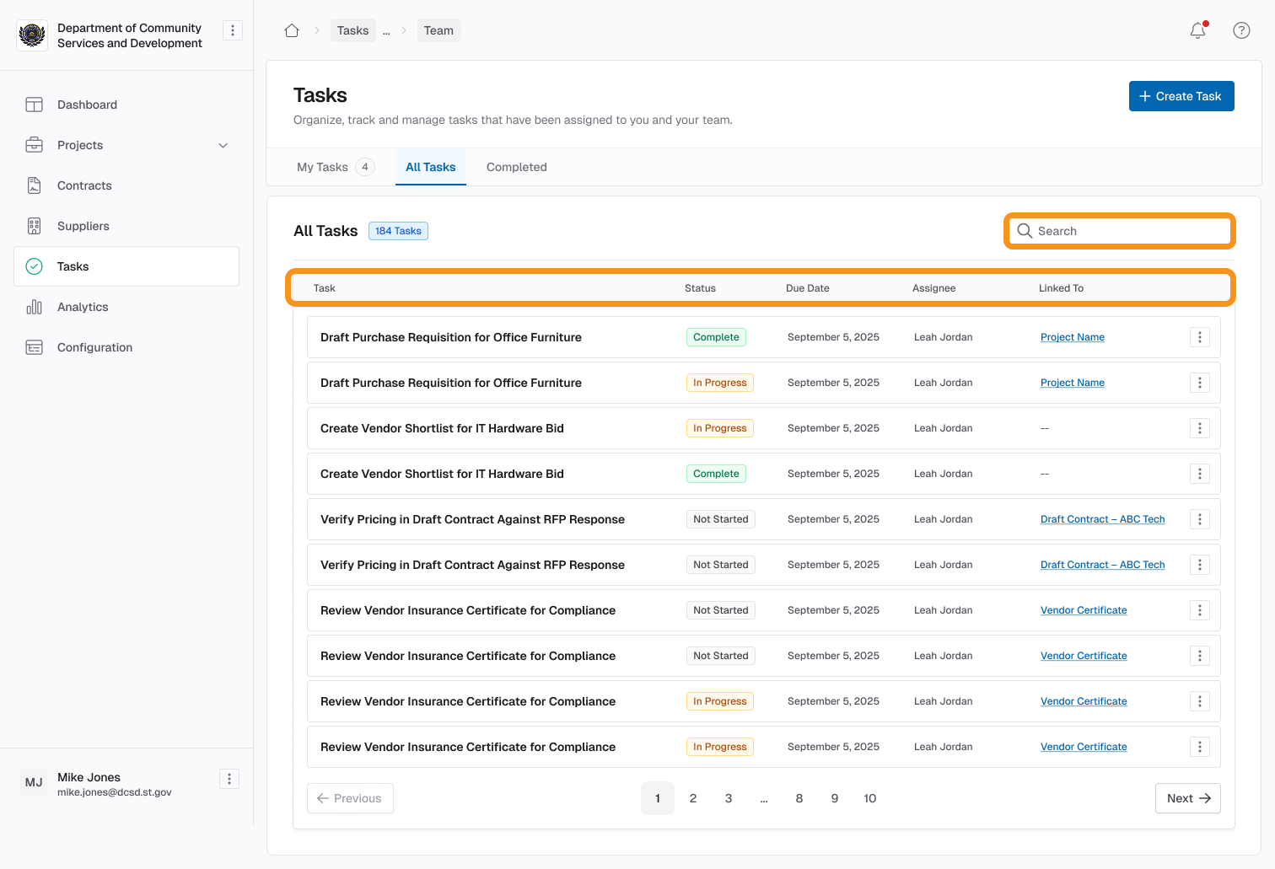Viewport: 1275px width, 869px height.
Task: Open Analytics from the sidebar
Action: tap(83, 307)
